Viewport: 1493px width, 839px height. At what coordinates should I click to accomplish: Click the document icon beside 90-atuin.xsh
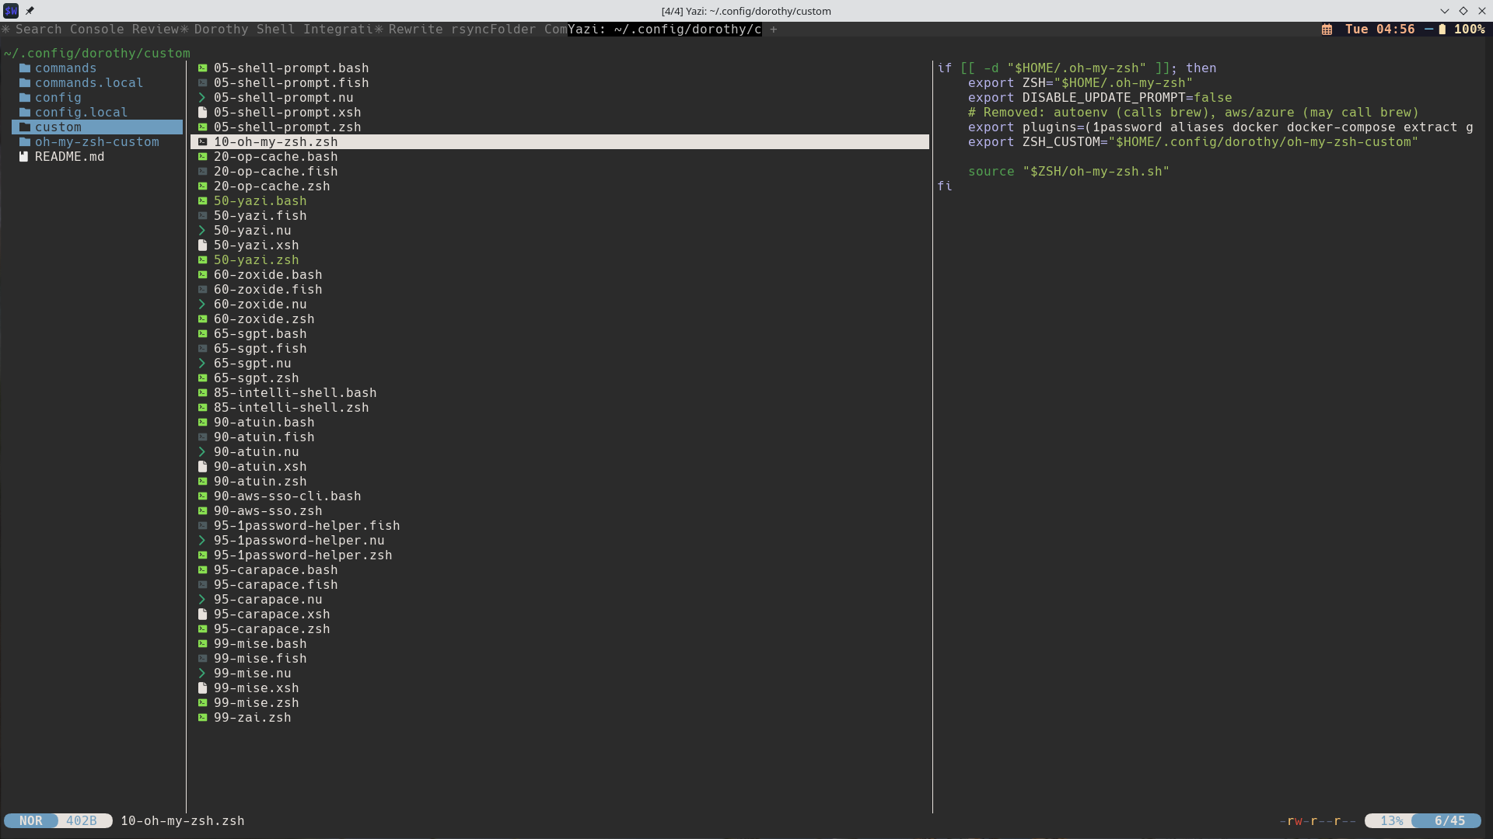(x=203, y=466)
